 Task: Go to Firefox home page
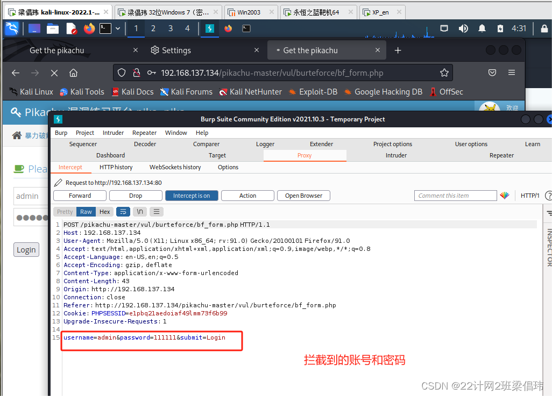73,73
